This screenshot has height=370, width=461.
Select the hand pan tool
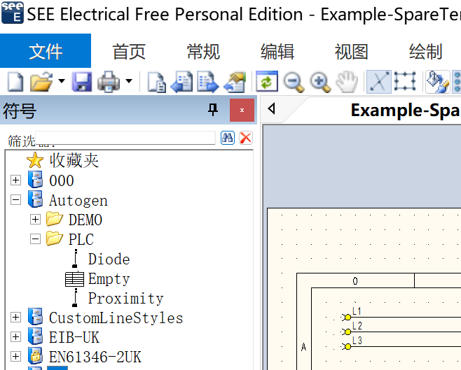pos(347,82)
